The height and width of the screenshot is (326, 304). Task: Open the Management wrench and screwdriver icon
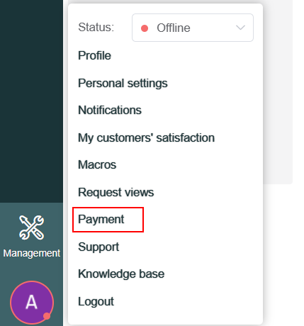coord(31,227)
